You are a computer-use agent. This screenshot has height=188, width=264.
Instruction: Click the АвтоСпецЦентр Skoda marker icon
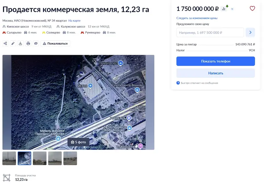coord(129,128)
